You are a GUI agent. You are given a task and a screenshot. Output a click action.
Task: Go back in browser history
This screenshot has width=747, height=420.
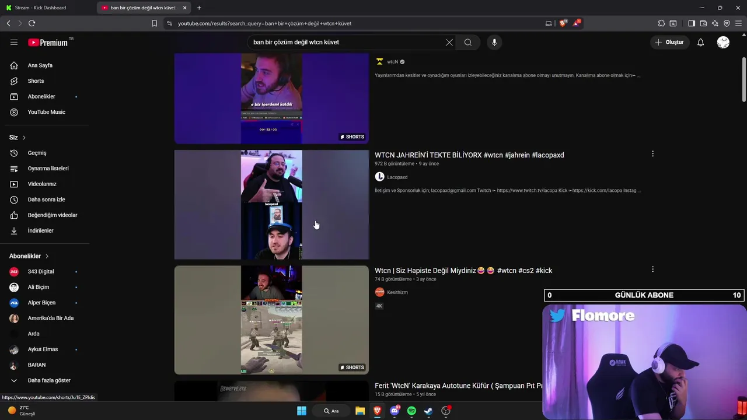pyautogui.click(x=8, y=23)
